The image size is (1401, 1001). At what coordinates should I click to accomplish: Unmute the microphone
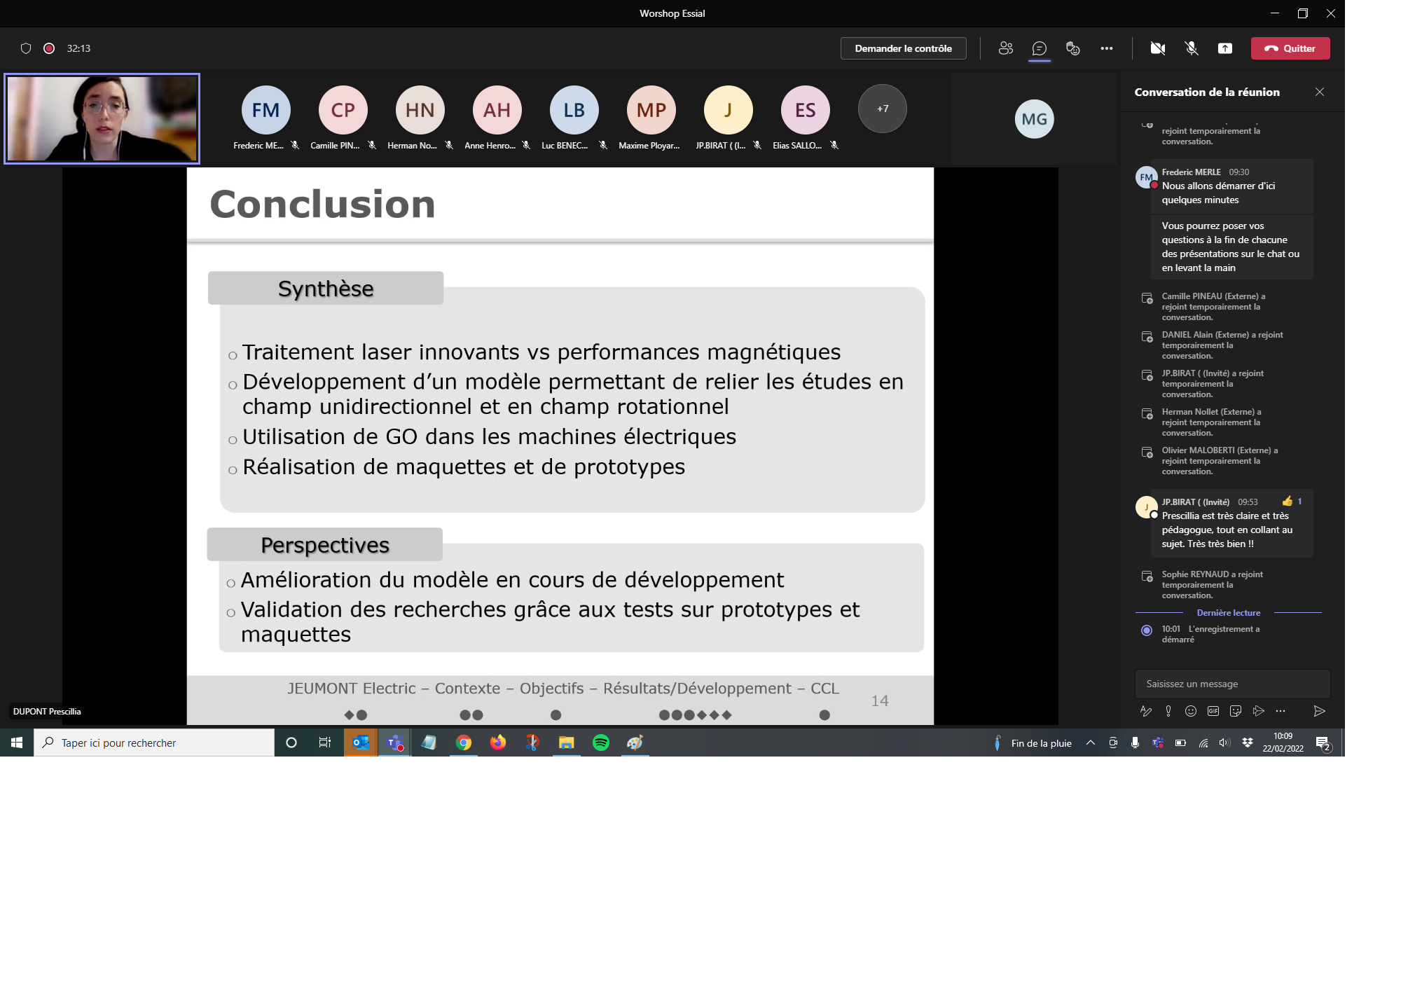[x=1191, y=48]
